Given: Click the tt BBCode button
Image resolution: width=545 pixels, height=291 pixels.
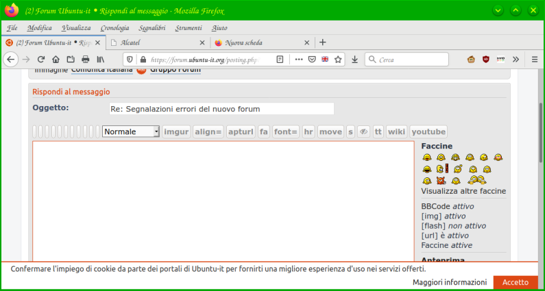Looking at the screenshot, I should pyautogui.click(x=378, y=131).
